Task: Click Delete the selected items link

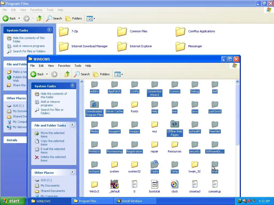Action: click(53, 159)
